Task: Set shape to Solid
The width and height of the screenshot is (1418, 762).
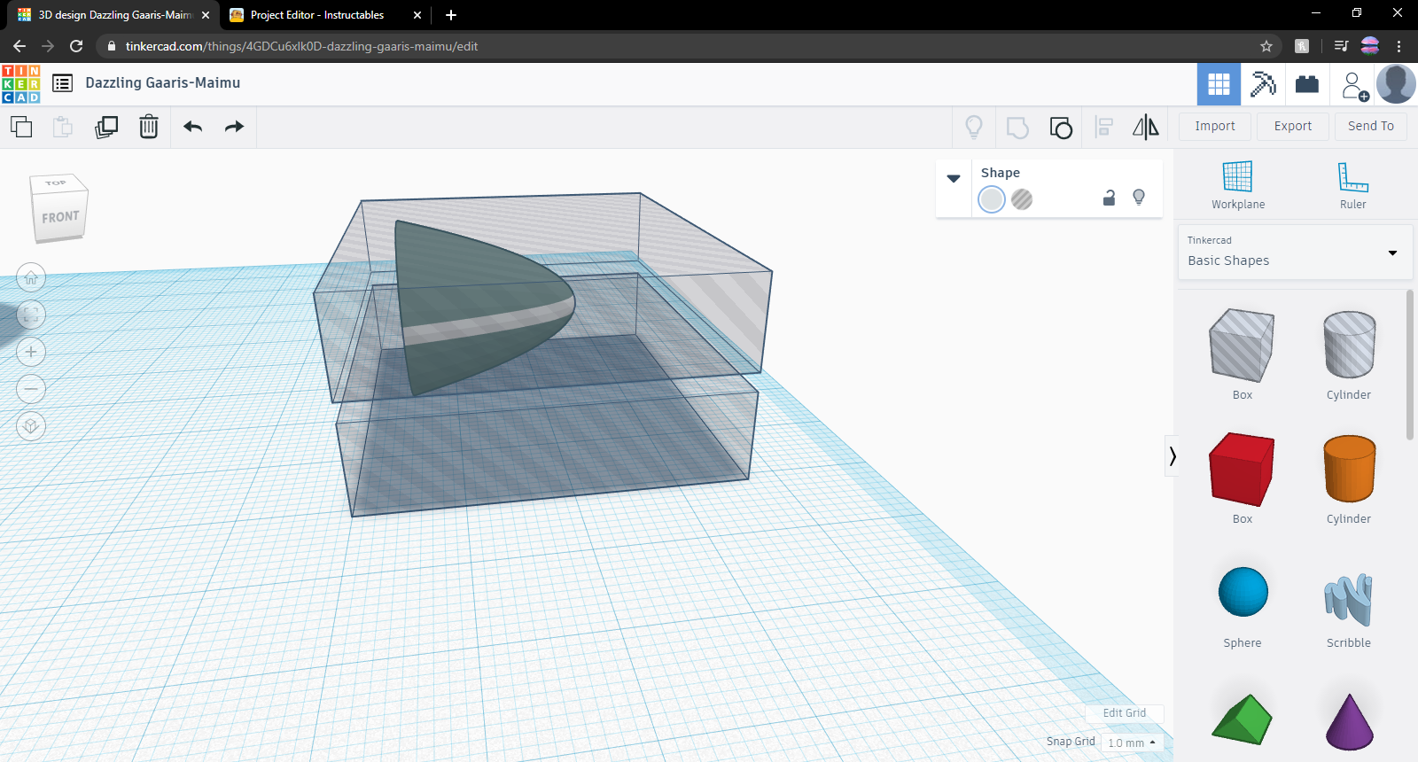Action: 992,199
